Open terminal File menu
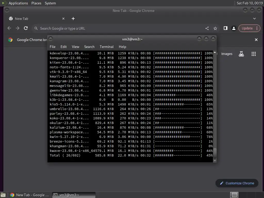264x198 pixels. point(53,47)
